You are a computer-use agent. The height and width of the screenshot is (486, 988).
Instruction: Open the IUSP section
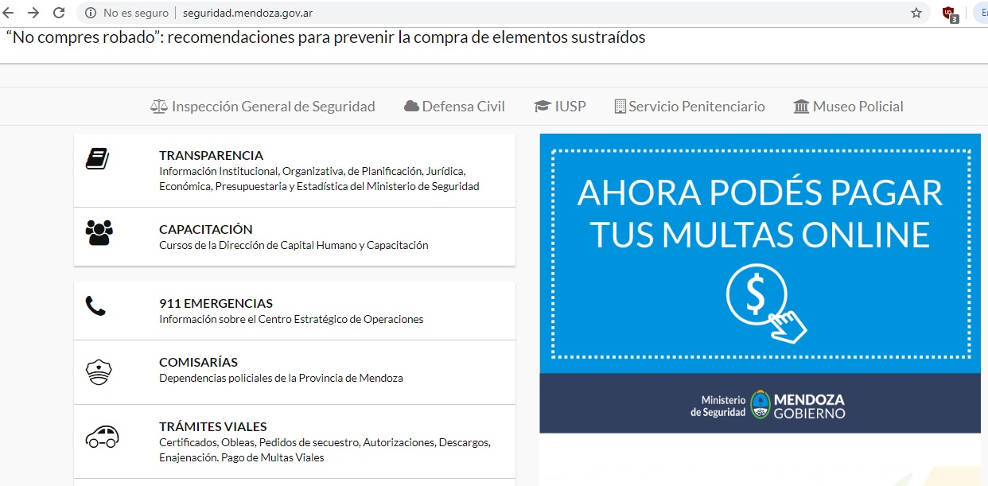(570, 107)
